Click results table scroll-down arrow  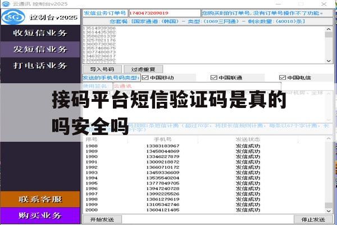point(329,211)
